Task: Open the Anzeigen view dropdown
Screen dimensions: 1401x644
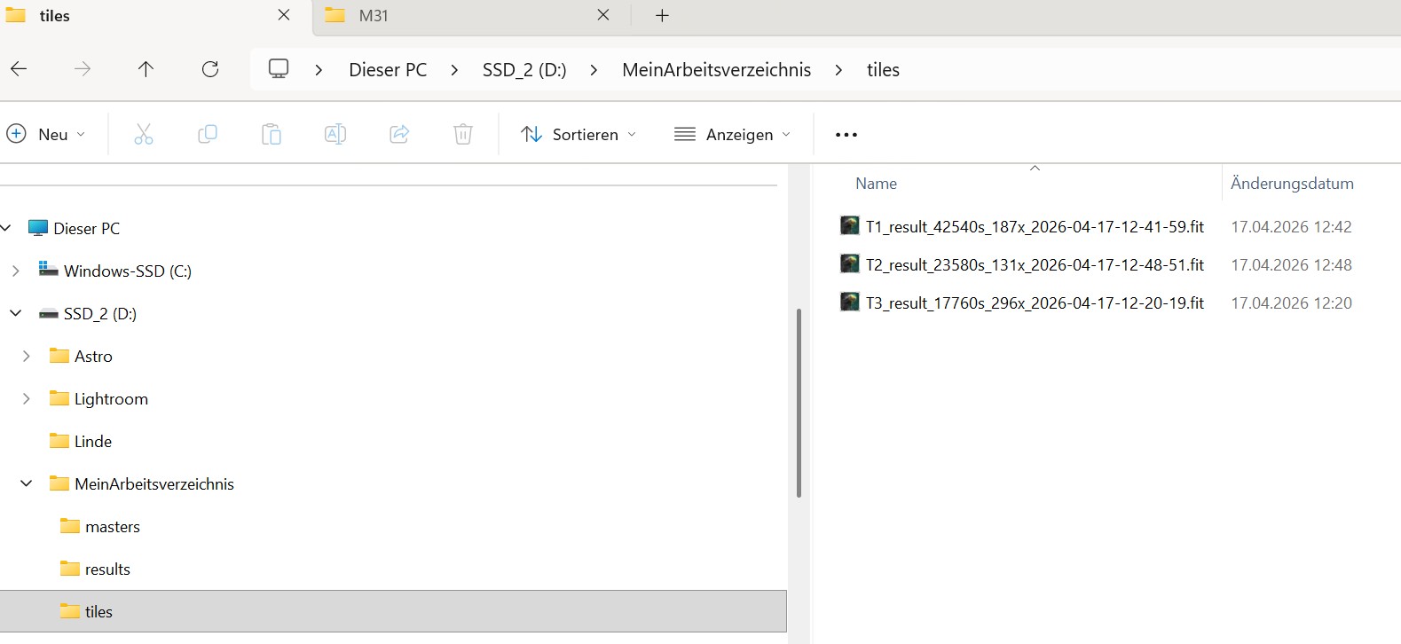Action: (732, 135)
